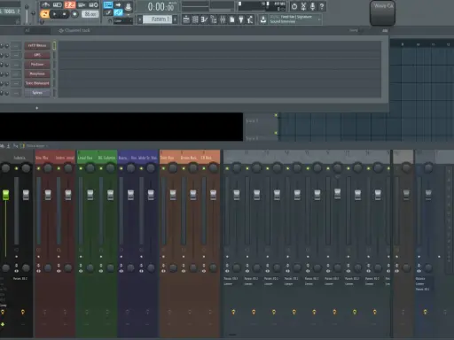454x340 pixels.
Task: Go to next pattern with right arrow
Action: 175,19
